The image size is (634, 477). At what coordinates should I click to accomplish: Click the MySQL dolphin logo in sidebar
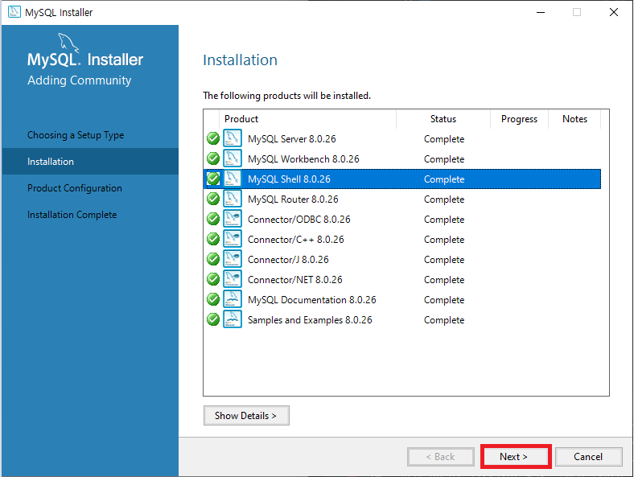68,43
